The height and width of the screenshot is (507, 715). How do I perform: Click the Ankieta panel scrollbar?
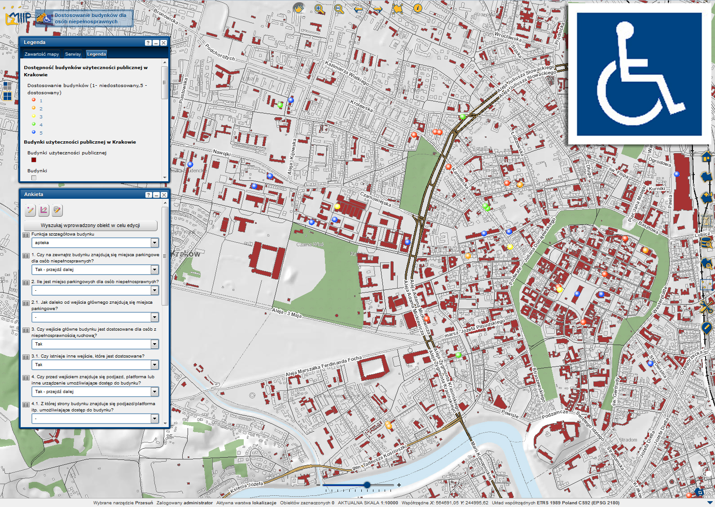[x=165, y=256]
